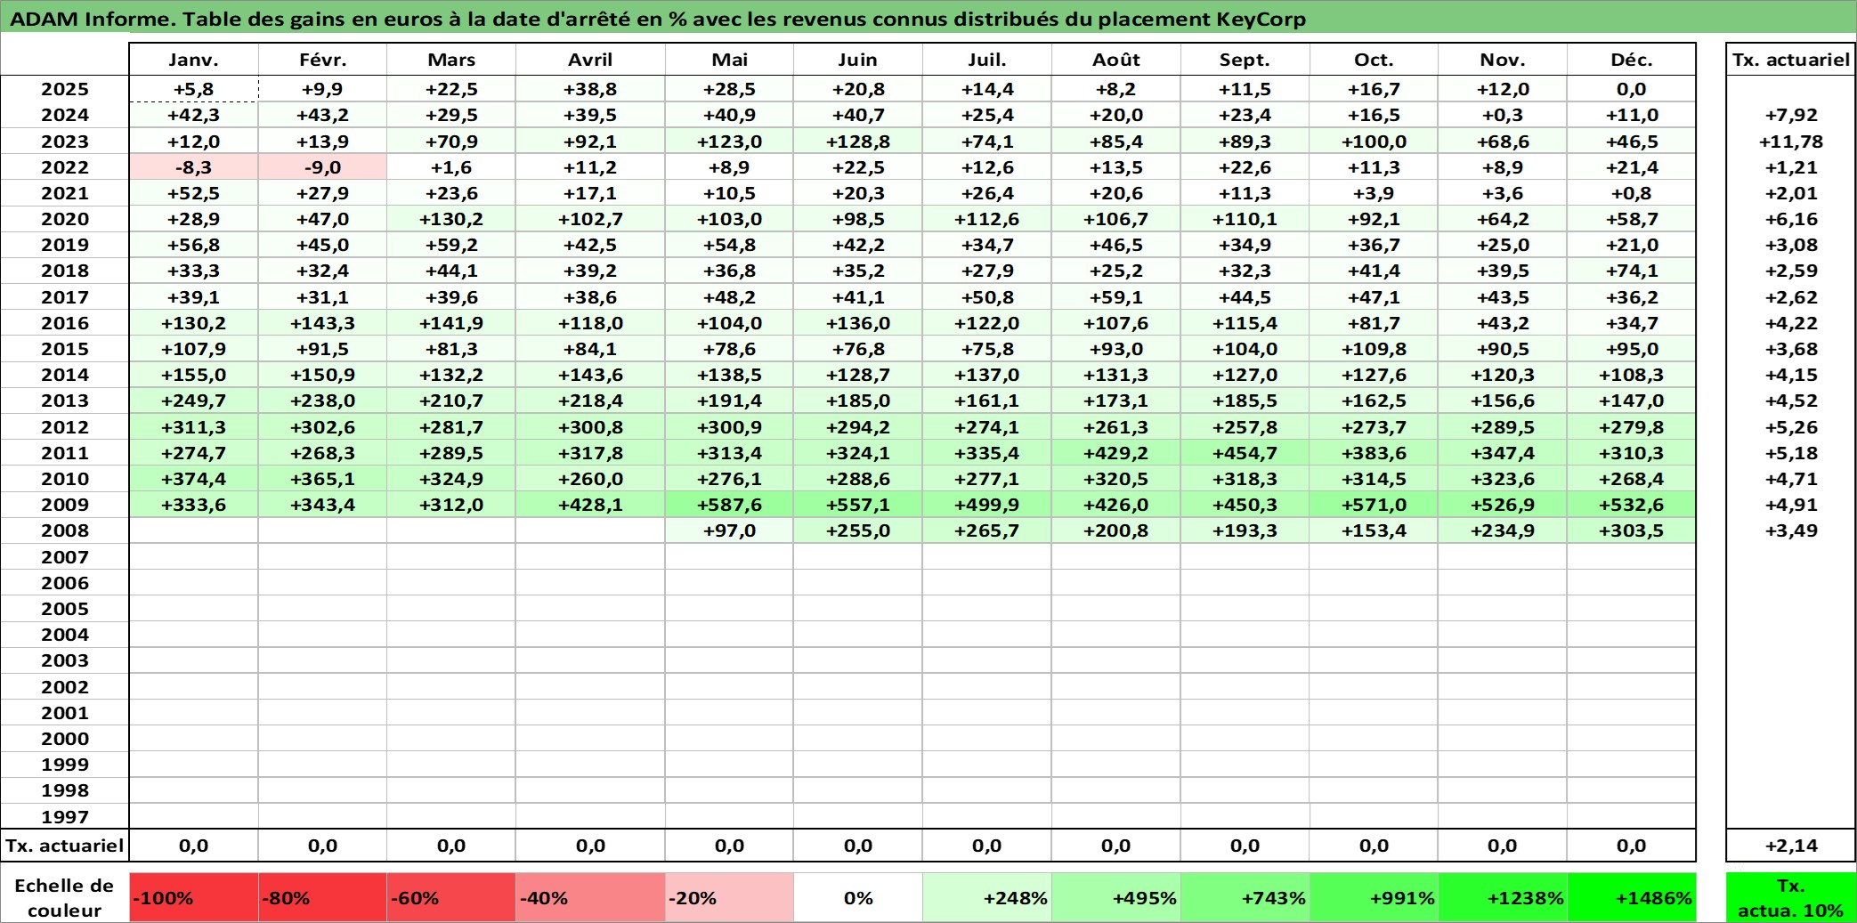This screenshot has height=923, width=1857.
Task: Select the +0,8 cell in 2021
Action: click(x=1632, y=193)
